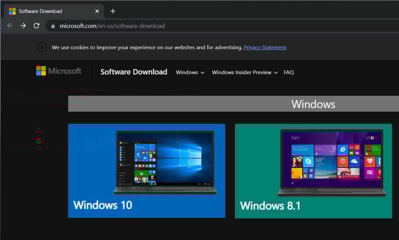Click the padlock site security icon
Image resolution: width=399 pixels, height=240 pixels.
(x=53, y=26)
